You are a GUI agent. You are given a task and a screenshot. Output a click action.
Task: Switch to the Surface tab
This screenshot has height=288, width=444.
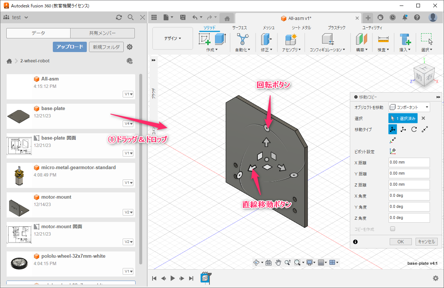239,28
